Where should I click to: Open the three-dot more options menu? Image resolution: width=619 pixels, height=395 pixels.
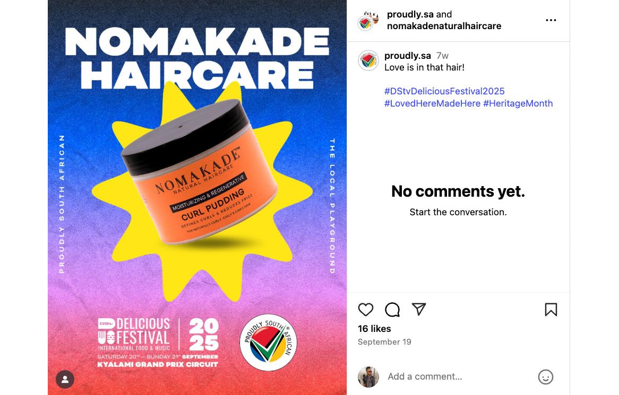pyautogui.click(x=551, y=20)
